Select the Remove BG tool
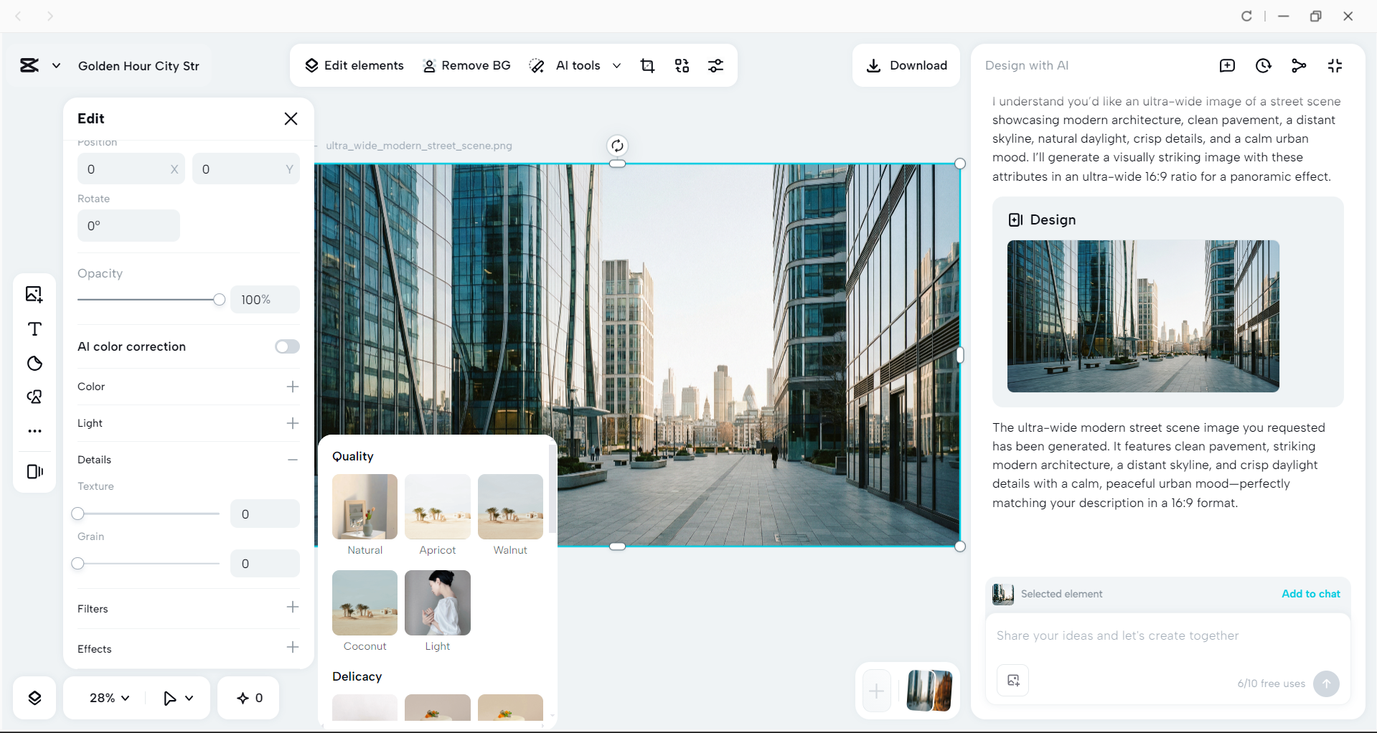Viewport: 1377px width, 733px height. click(x=467, y=65)
